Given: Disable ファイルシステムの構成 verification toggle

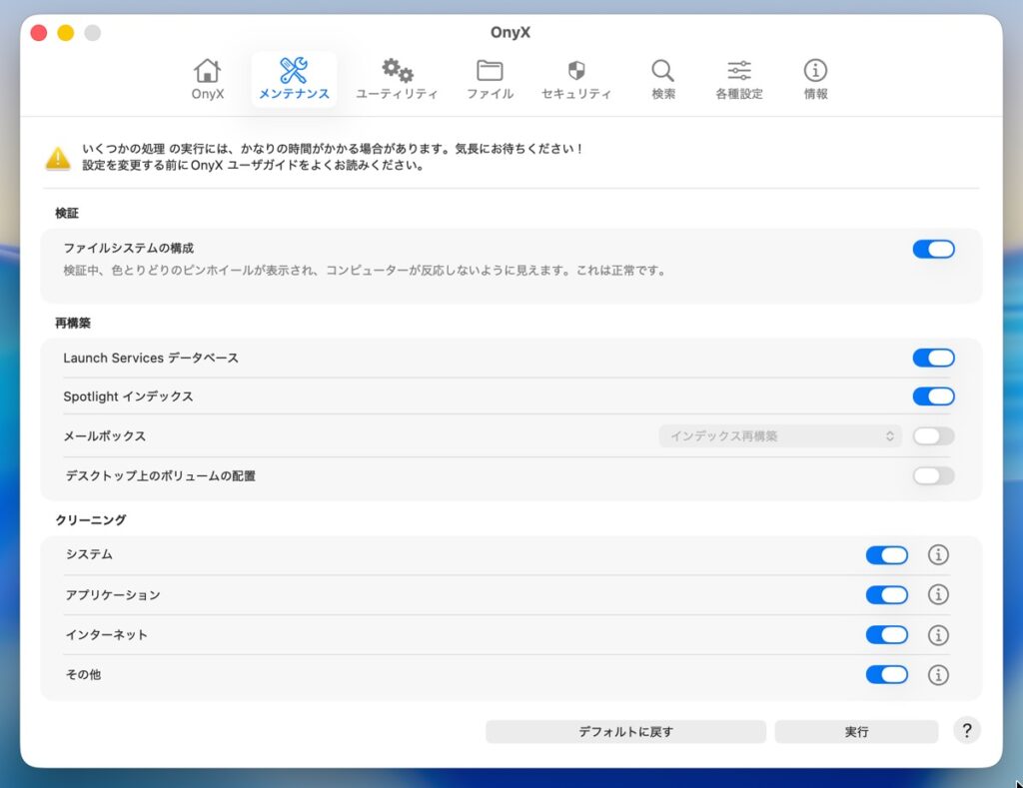Looking at the screenshot, I should [x=933, y=250].
